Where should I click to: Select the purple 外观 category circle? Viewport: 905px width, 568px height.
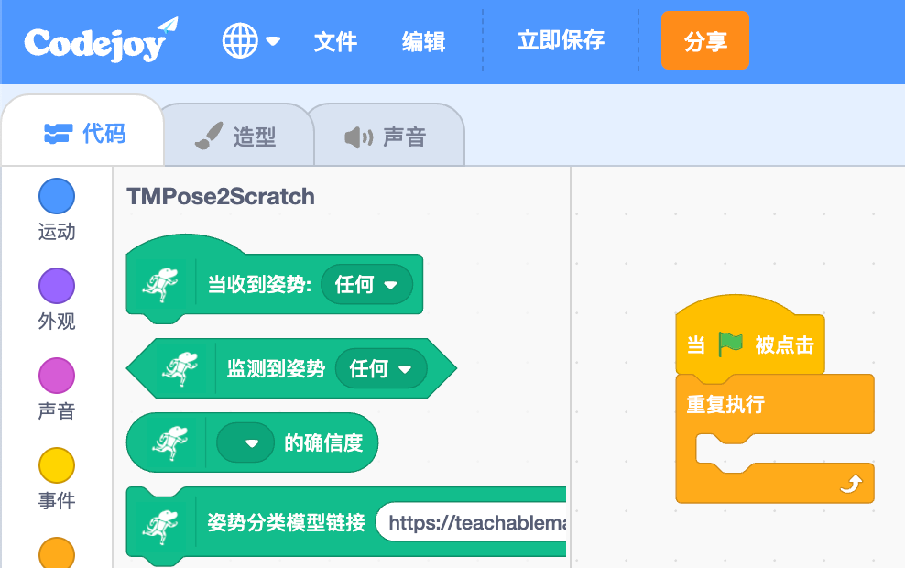click(x=57, y=286)
